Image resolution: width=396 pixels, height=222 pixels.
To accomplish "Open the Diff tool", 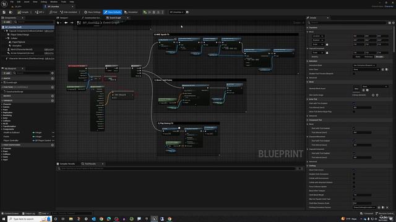I will coord(40,12).
